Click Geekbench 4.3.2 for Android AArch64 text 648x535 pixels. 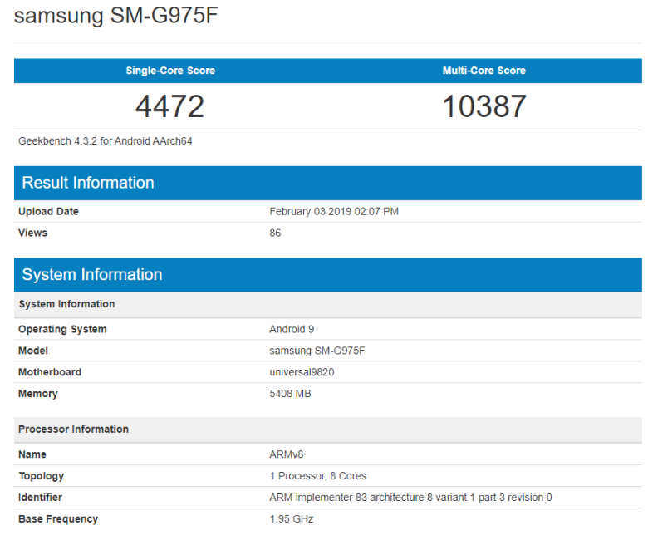click(105, 141)
